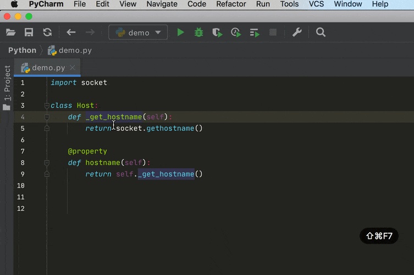Open the Help menu
Viewport: 414px width, 275px height.
click(380, 4)
